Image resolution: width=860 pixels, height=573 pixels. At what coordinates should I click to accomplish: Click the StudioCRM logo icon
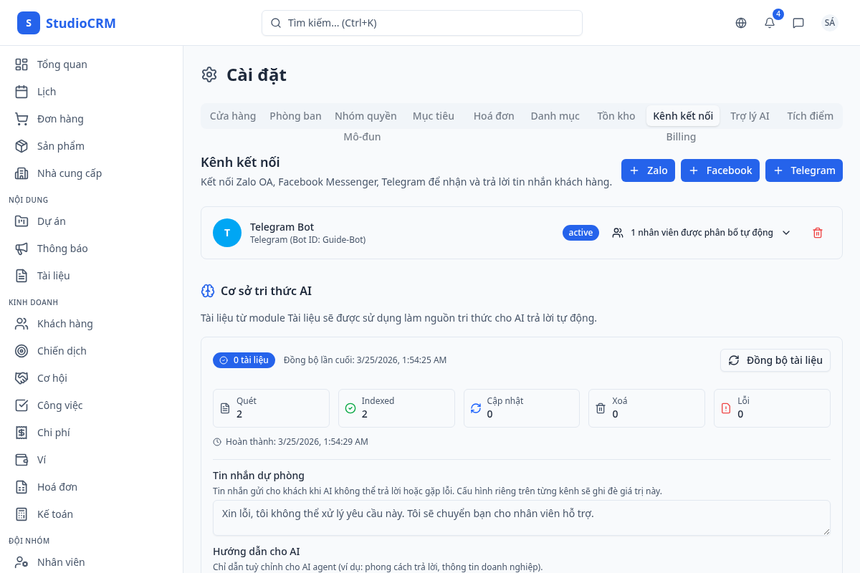29,23
